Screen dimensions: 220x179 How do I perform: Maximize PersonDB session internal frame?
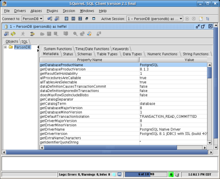(203, 26)
